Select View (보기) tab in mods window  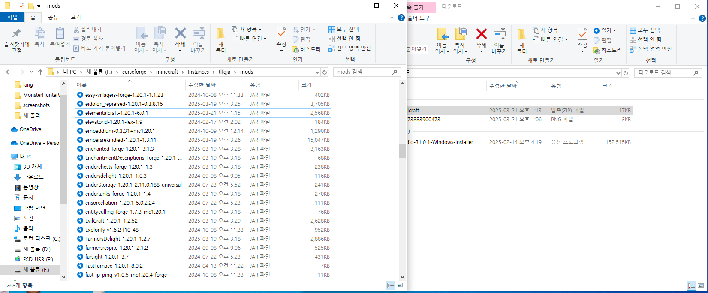point(76,17)
